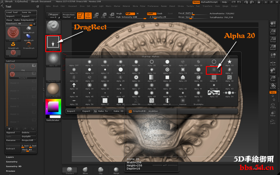Viewport: 280px width, 175px height.
Task: Click the Scroll canvas button
Action: pos(273,24)
